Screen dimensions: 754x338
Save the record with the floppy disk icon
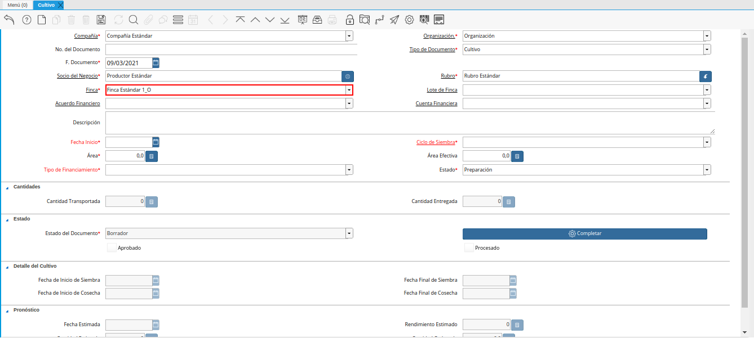101,20
